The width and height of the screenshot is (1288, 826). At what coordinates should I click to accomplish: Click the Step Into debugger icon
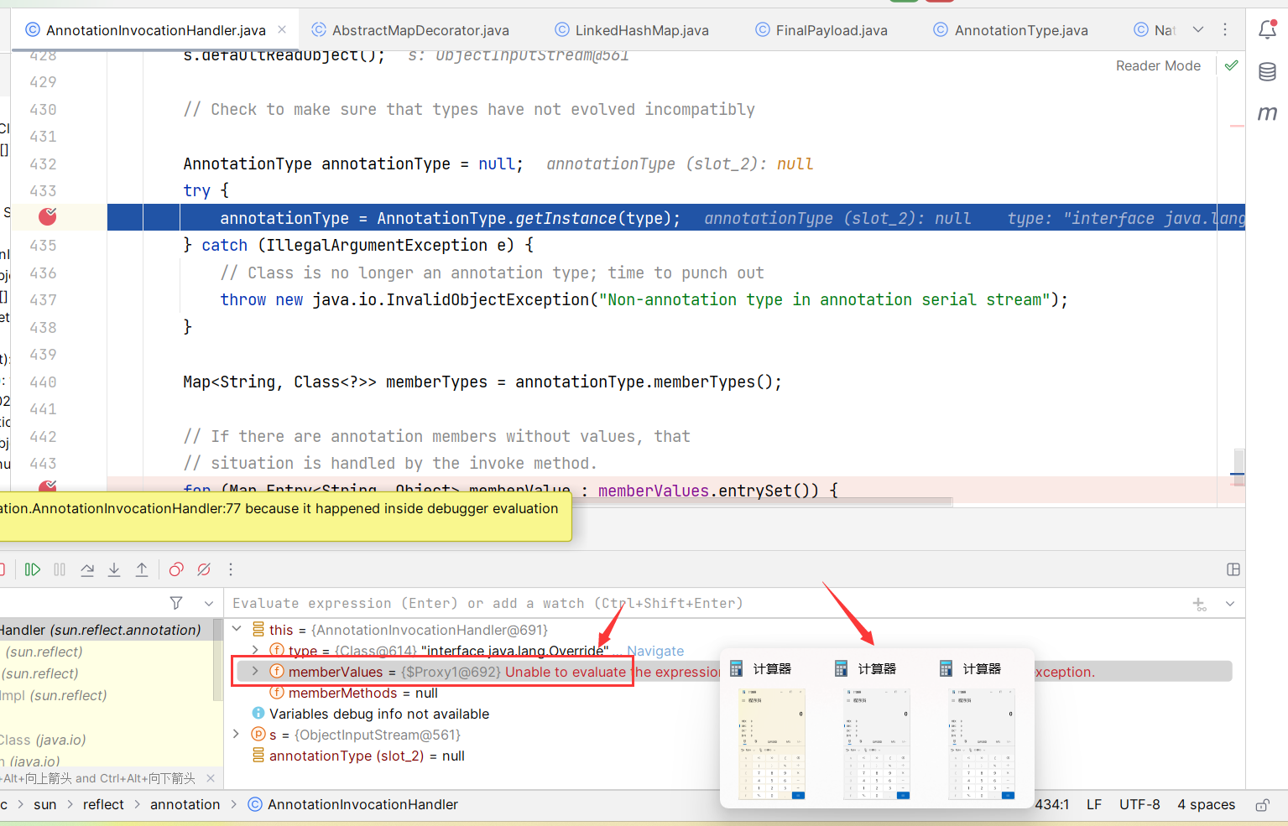(114, 569)
